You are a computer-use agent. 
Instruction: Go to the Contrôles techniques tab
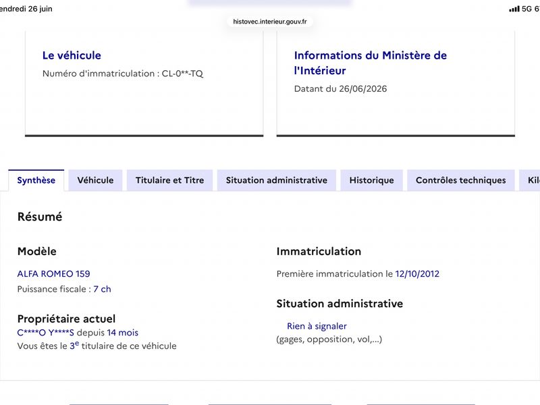pyautogui.click(x=461, y=180)
